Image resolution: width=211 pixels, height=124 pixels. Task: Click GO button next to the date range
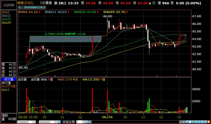(59, 122)
